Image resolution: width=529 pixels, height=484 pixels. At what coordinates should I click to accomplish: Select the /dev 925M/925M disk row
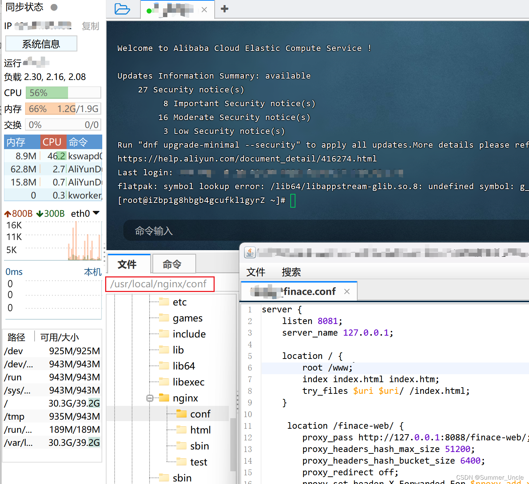(x=52, y=351)
